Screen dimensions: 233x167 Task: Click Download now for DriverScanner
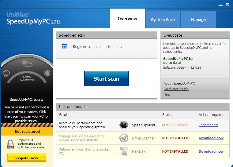click(211, 138)
